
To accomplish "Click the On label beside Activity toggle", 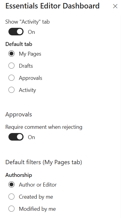I will [x=31, y=32].
